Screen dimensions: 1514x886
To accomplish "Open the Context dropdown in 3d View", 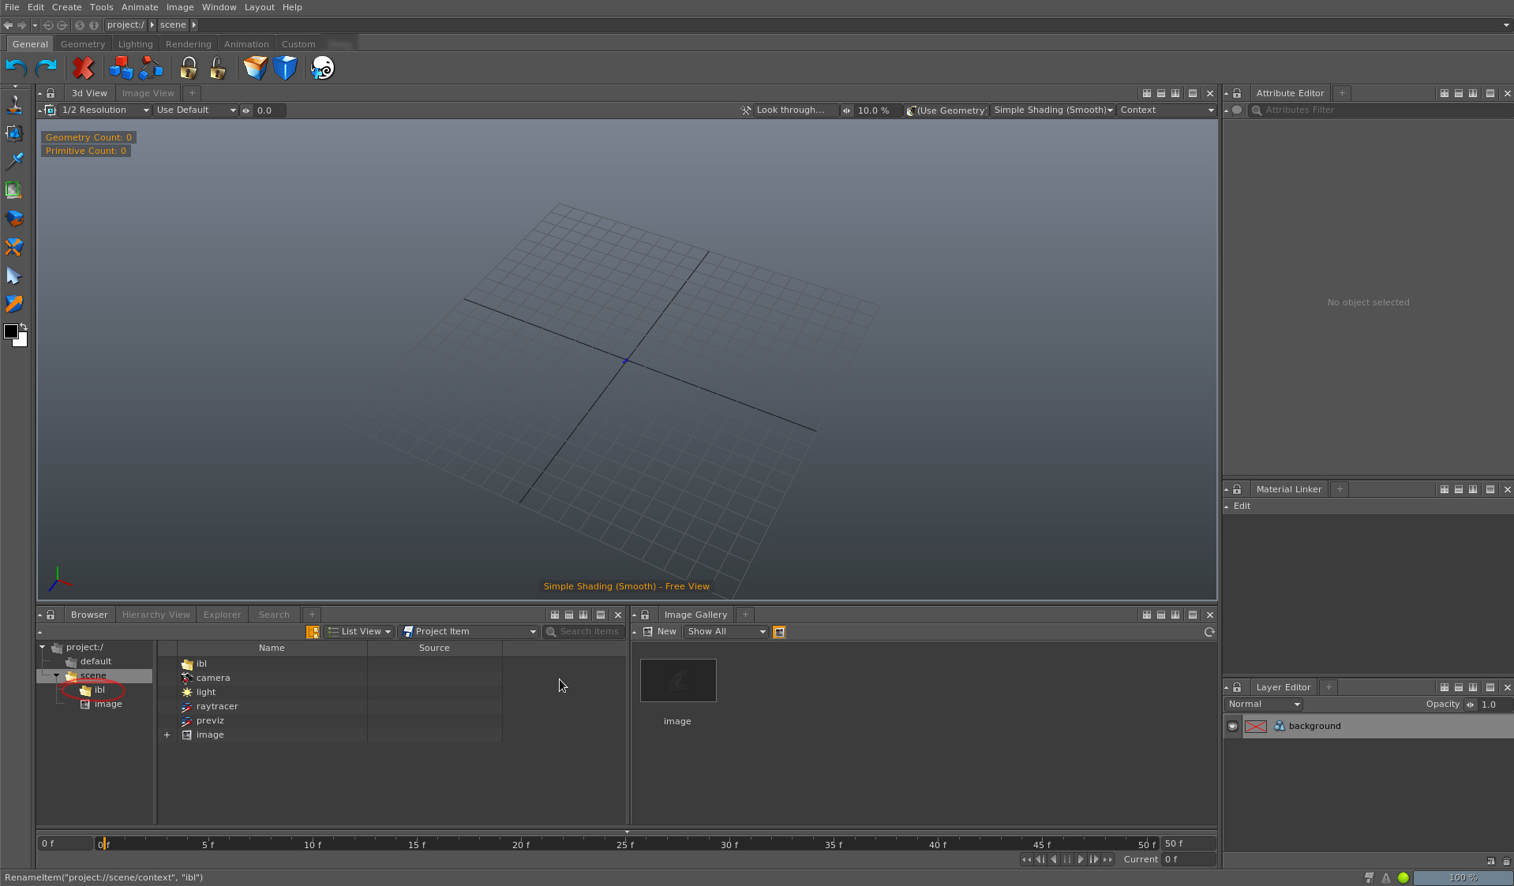I will [x=1167, y=110].
